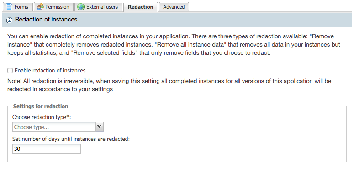354x186 pixels.
Task: Click the 'Settings for redaction' group legend
Action: click(41, 106)
